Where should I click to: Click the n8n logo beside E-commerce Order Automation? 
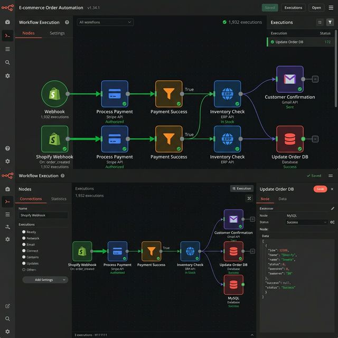coord(7,8)
